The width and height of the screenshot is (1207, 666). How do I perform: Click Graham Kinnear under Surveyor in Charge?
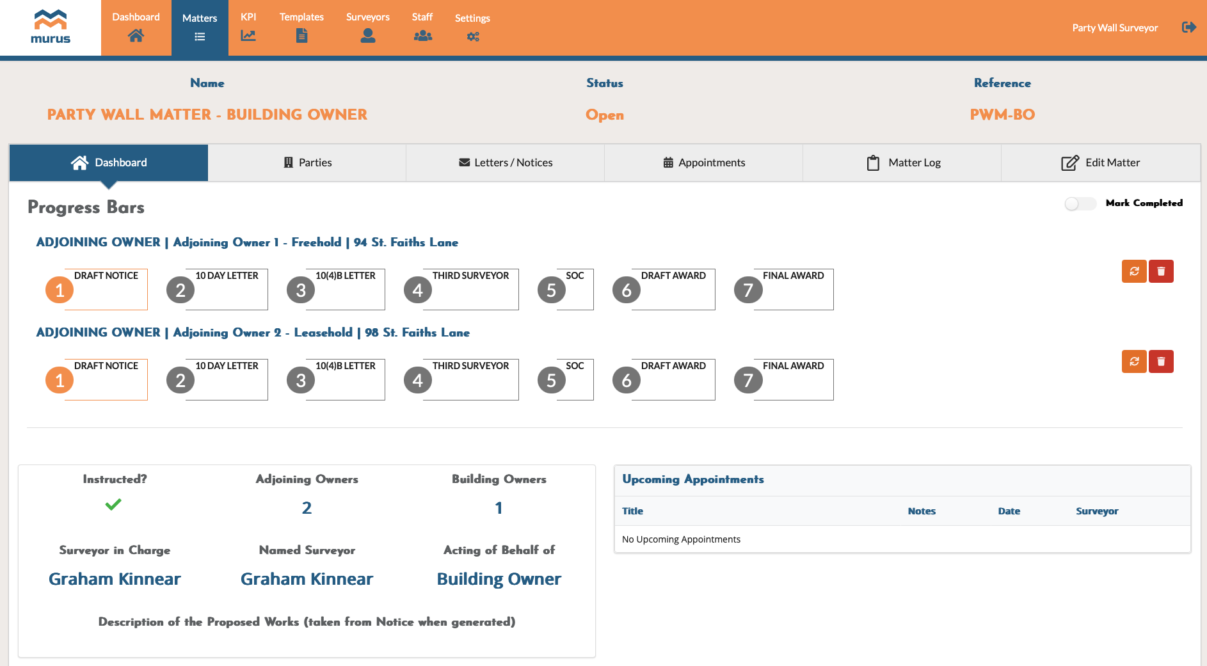click(x=115, y=579)
